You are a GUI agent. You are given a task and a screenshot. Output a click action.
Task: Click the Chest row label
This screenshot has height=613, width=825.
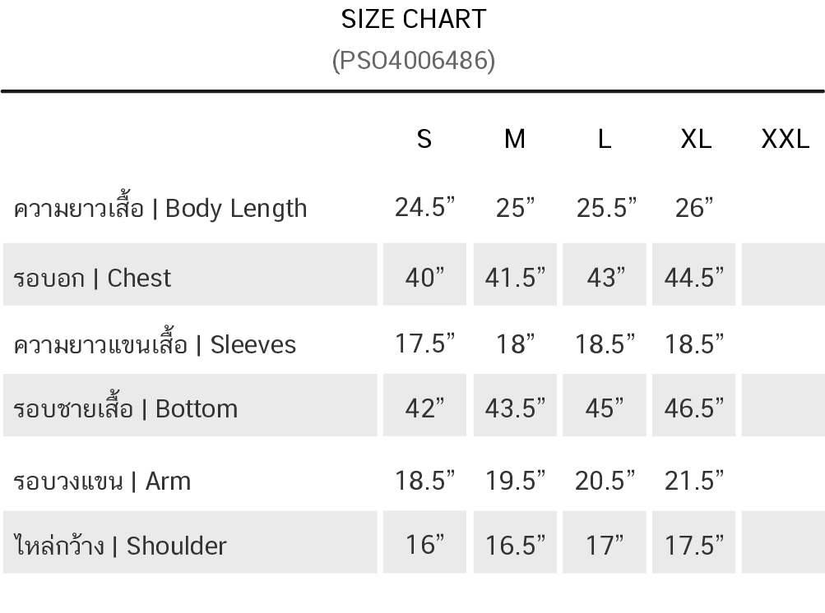[x=92, y=278]
